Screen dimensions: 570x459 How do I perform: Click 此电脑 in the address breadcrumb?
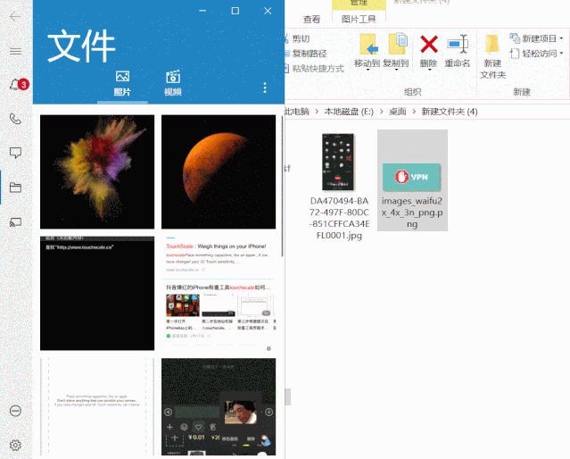click(297, 112)
